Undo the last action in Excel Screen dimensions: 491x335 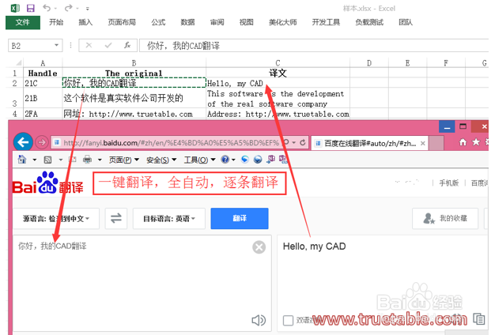click(x=47, y=8)
